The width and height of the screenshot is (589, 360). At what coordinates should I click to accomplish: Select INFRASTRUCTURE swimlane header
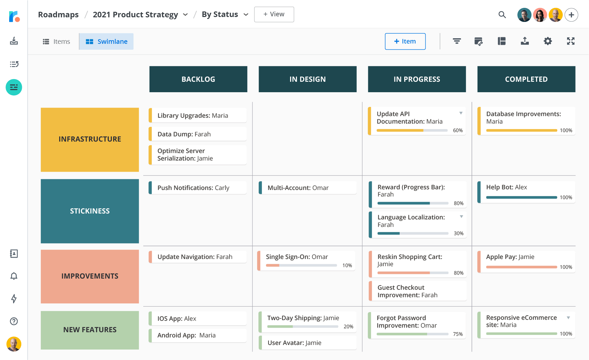[90, 140]
